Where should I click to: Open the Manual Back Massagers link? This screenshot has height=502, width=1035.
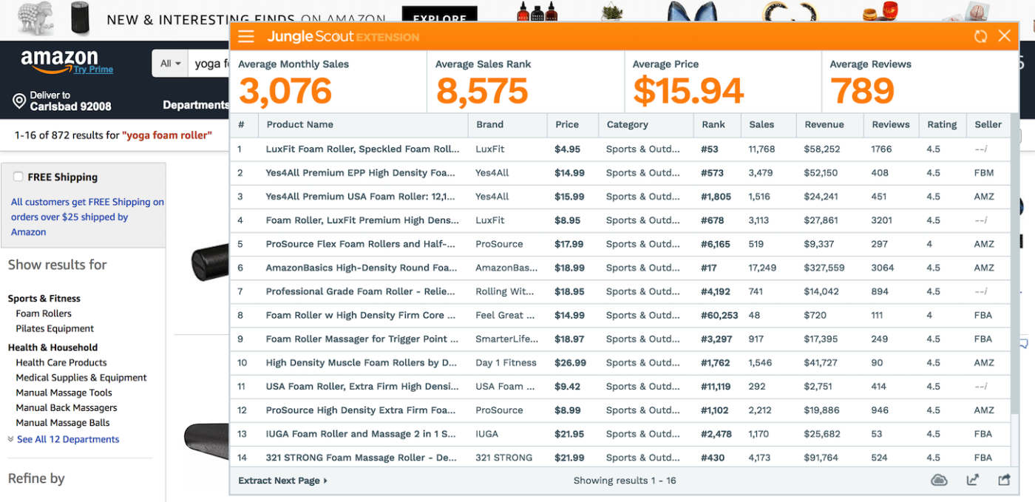click(x=67, y=407)
